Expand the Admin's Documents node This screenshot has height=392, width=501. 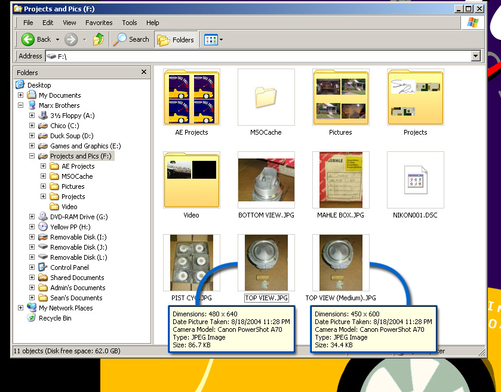pyautogui.click(x=32, y=288)
